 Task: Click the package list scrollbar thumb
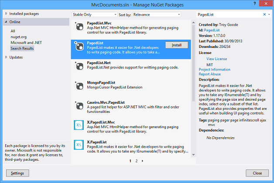click(x=193, y=63)
